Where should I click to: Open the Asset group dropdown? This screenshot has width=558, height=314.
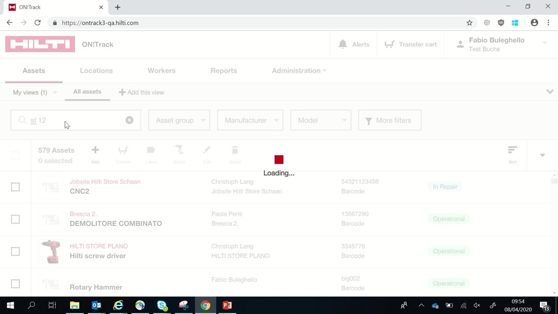tap(179, 120)
